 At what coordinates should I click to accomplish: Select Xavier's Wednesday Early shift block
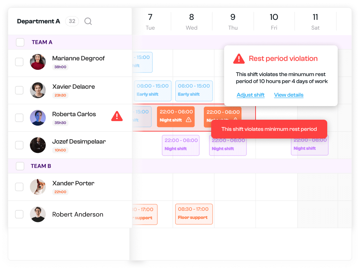[194, 91]
